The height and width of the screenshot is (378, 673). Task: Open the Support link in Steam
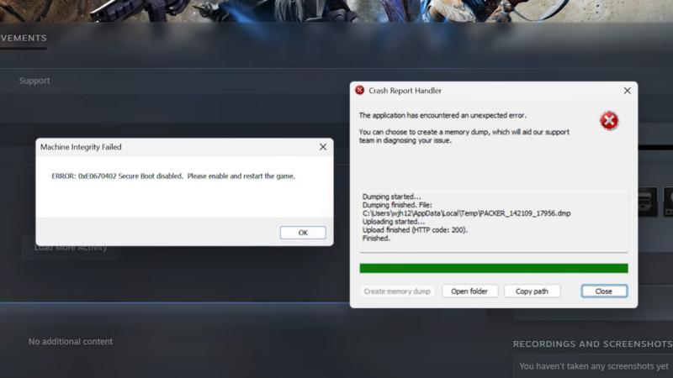[x=34, y=81]
